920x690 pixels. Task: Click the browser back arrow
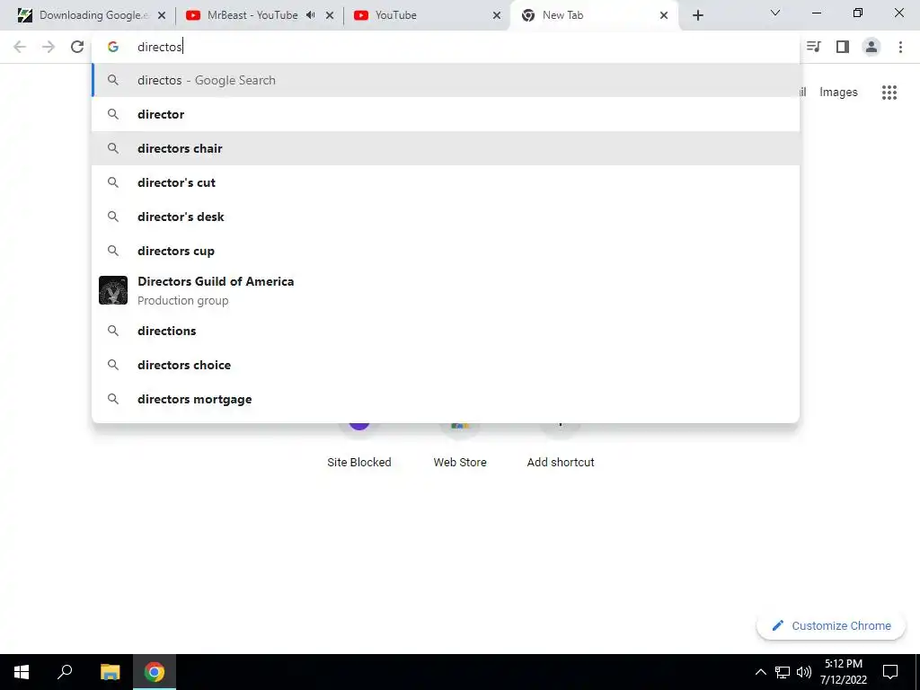click(20, 47)
